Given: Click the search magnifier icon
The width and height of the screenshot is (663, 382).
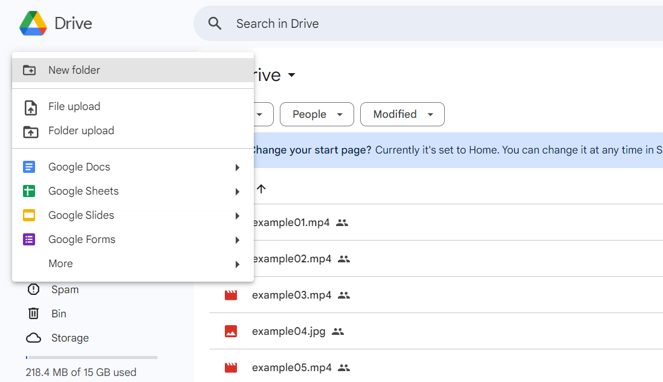Looking at the screenshot, I should pos(215,24).
